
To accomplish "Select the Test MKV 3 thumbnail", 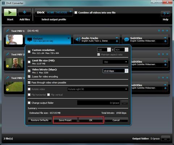I will pos(14,87).
